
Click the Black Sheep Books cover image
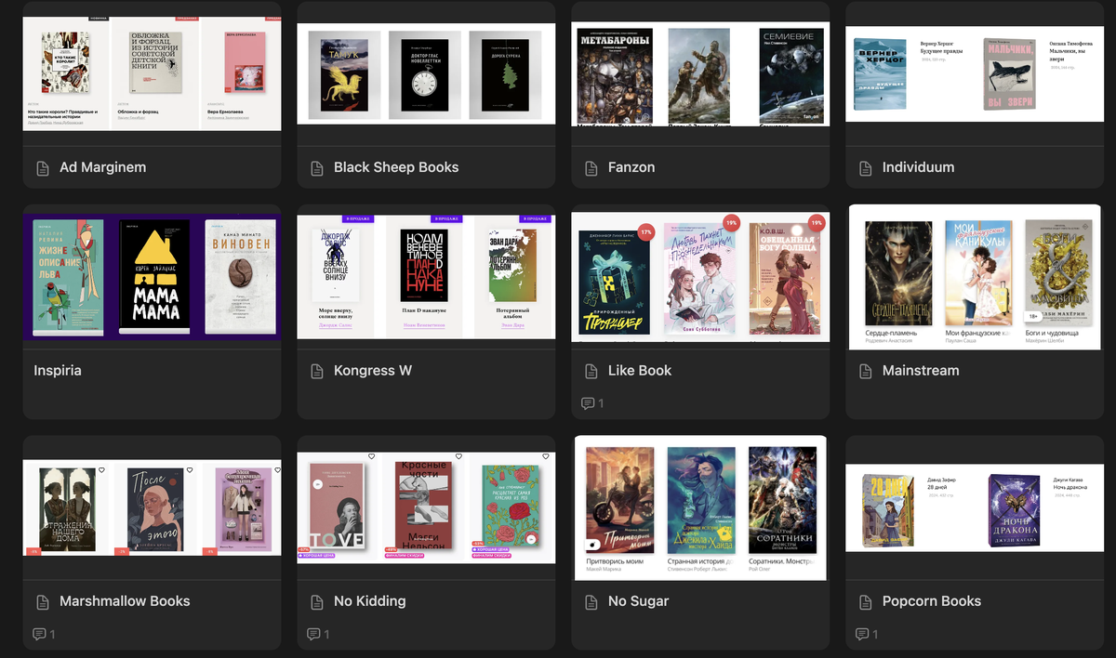point(426,73)
